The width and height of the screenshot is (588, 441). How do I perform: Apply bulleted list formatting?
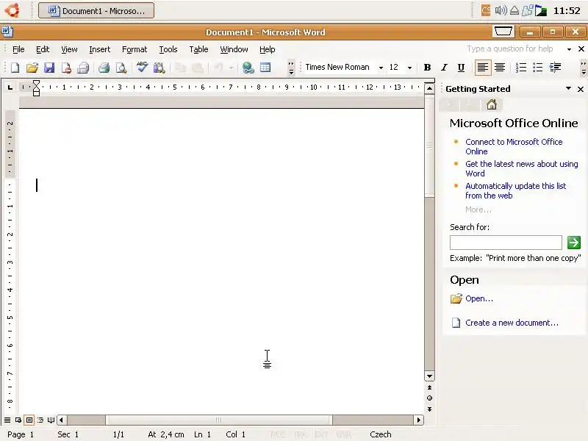click(538, 68)
